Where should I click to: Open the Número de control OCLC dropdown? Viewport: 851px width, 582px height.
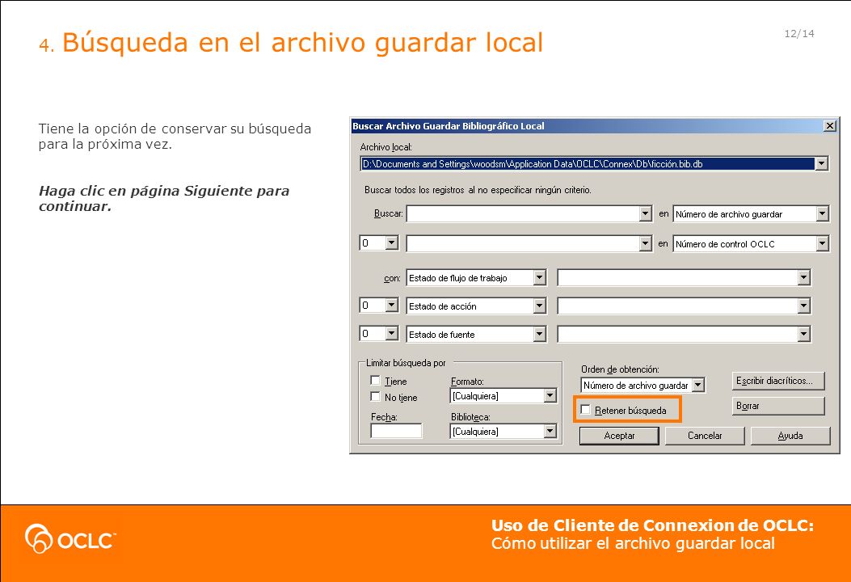coord(822,244)
